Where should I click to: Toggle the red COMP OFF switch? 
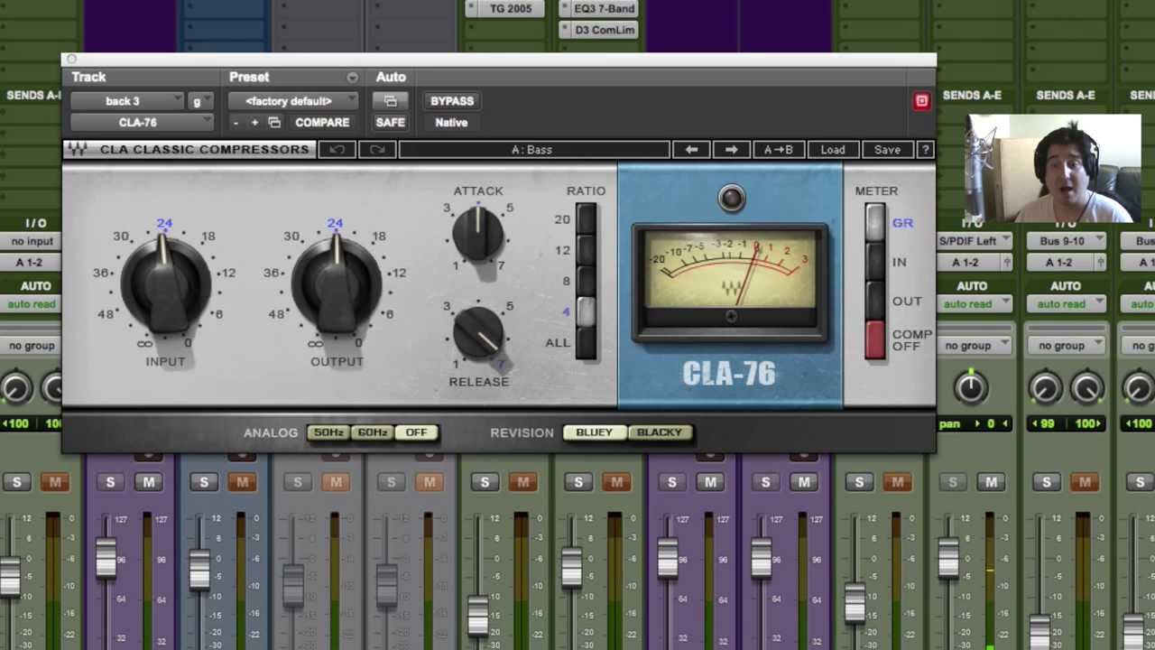coord(874,340)
